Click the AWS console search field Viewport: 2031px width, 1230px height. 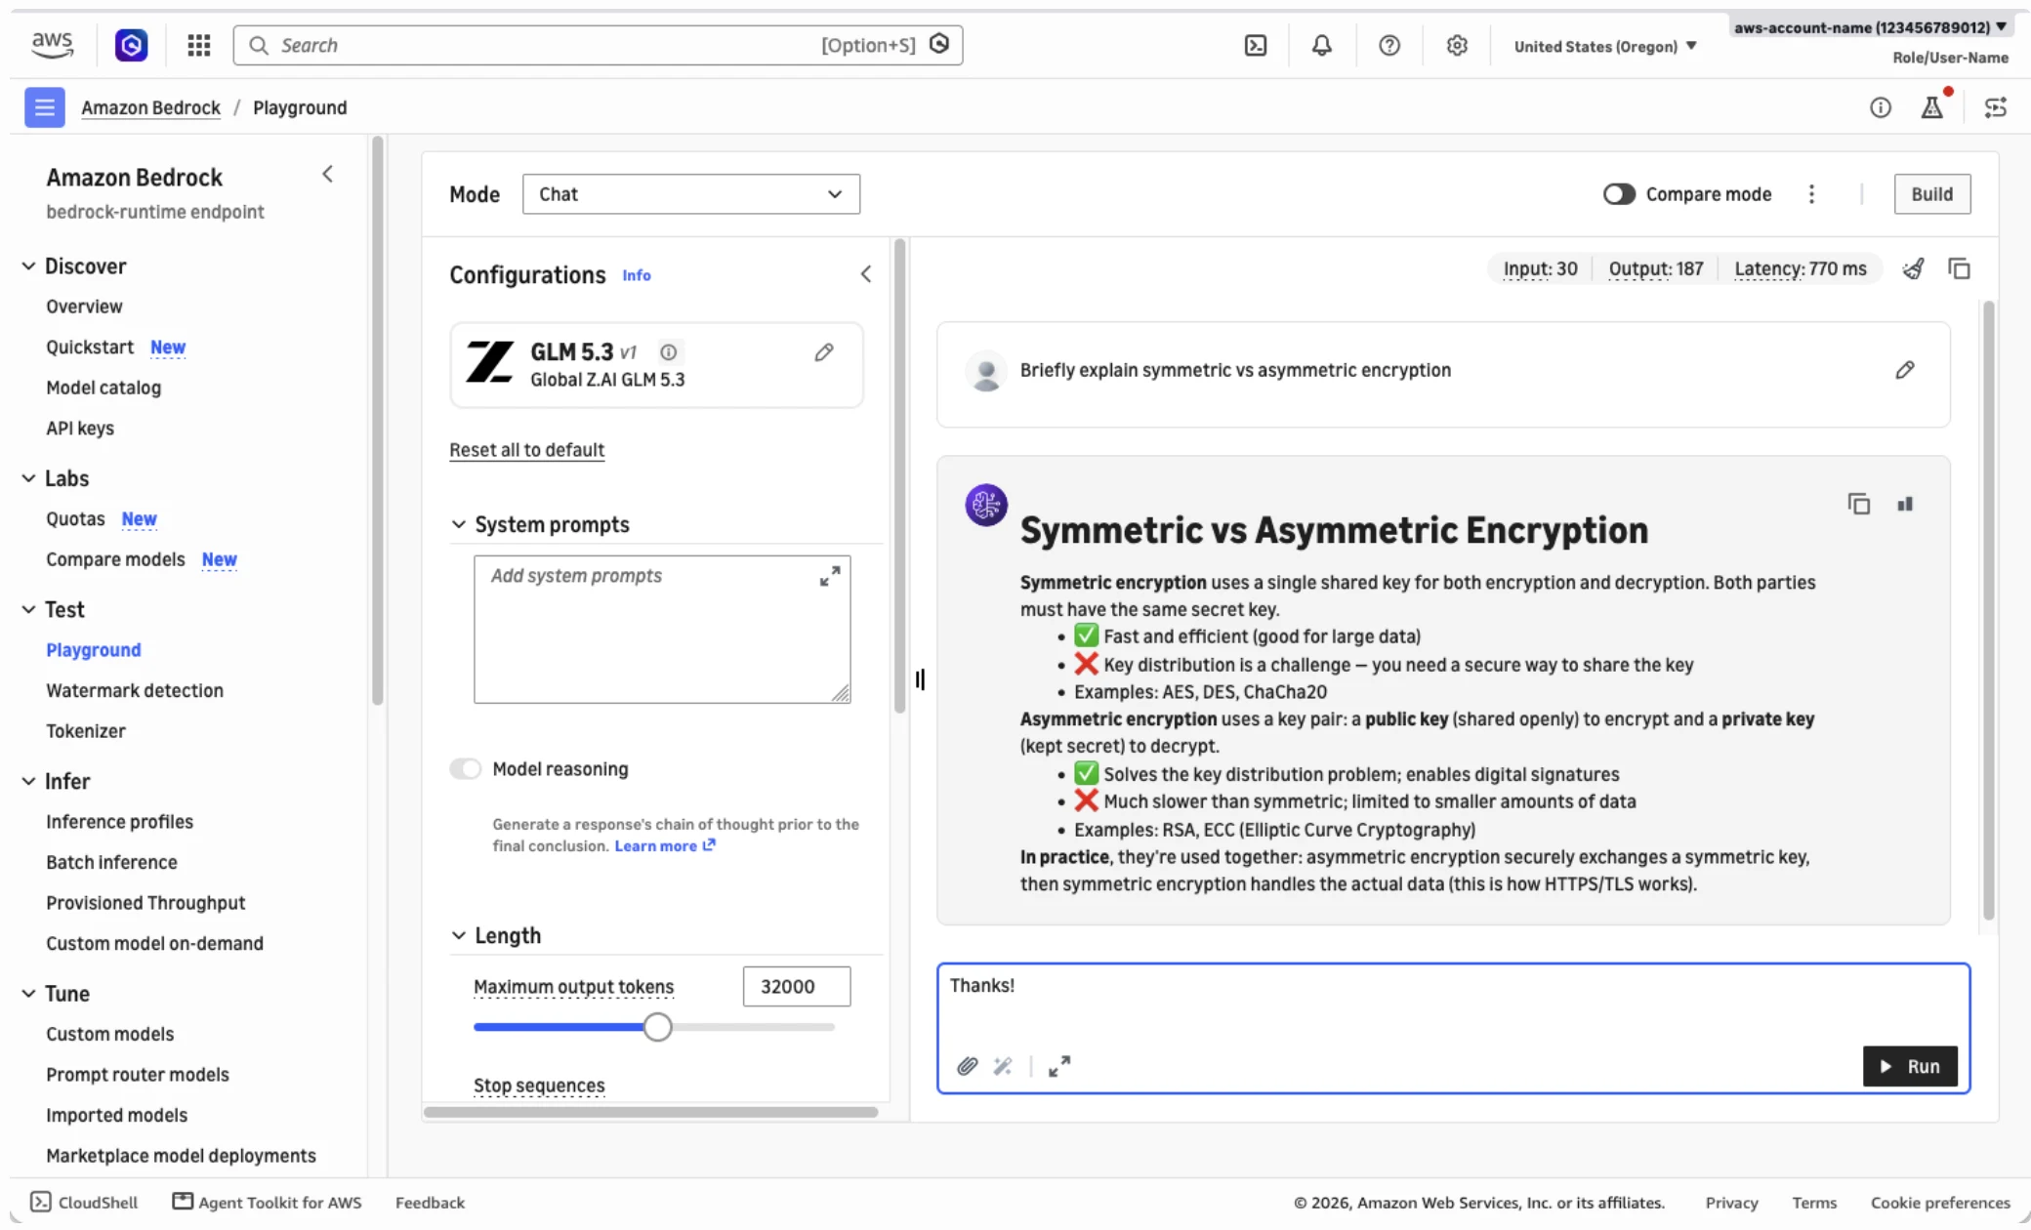pos(598,45)
